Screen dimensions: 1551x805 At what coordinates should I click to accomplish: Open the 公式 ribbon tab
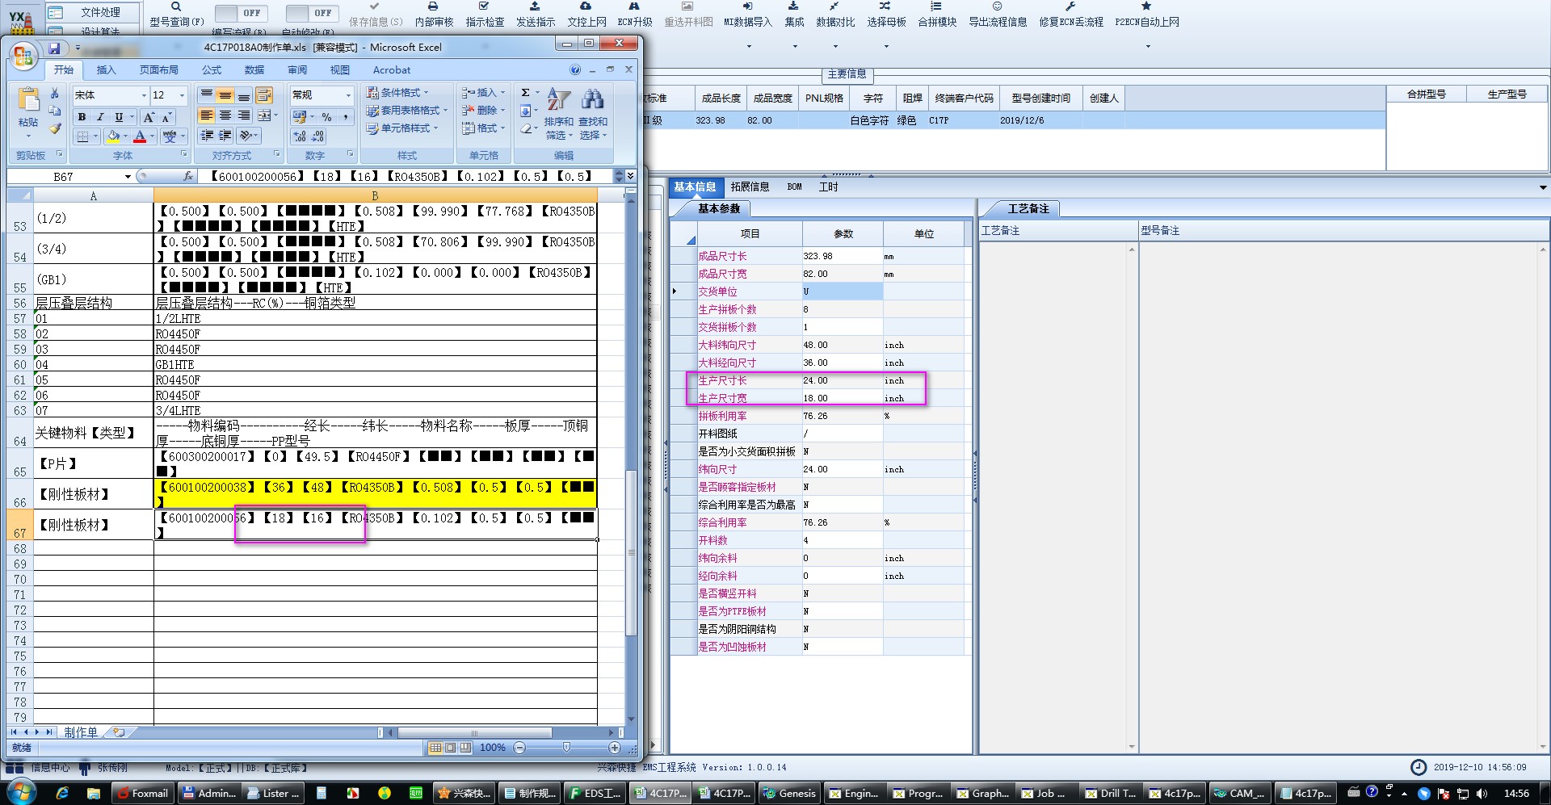[x=212, y=70]
